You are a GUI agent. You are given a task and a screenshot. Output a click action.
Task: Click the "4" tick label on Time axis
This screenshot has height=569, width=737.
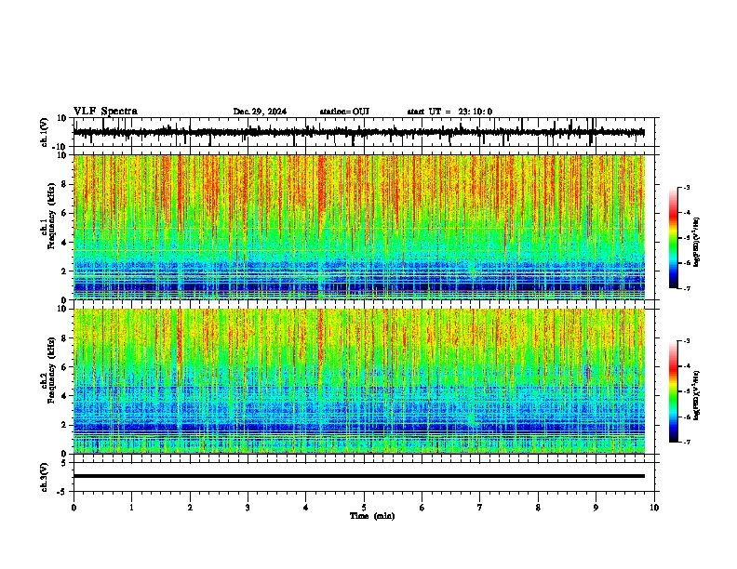306,508
